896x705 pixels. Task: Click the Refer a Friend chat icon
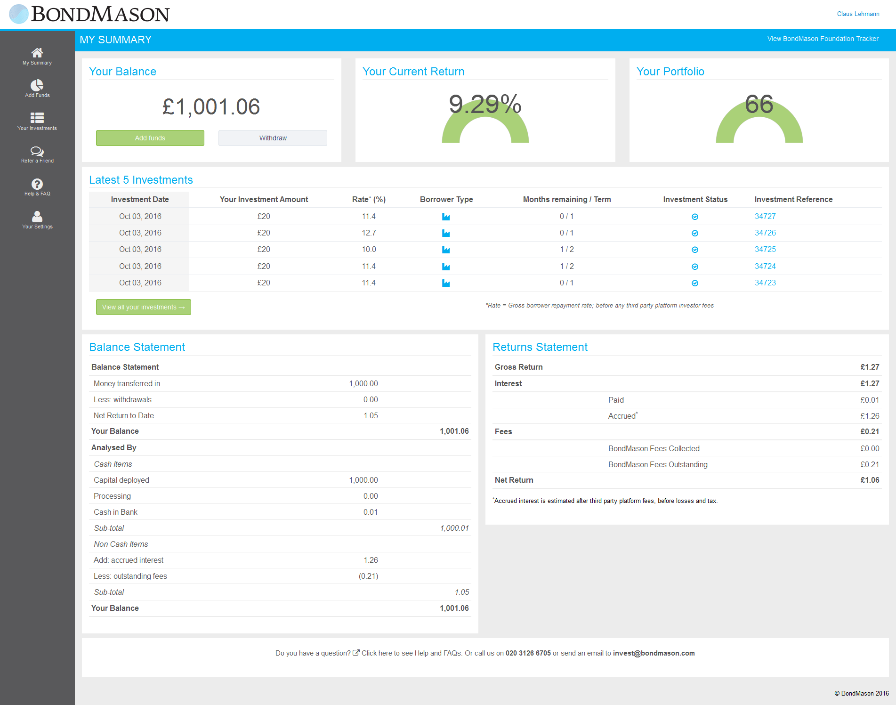click(37, 151)
